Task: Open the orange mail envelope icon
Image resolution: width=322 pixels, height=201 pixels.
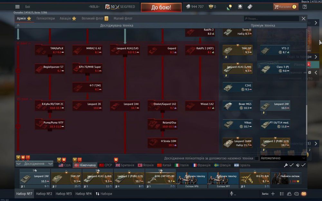Action: [304, 194]
